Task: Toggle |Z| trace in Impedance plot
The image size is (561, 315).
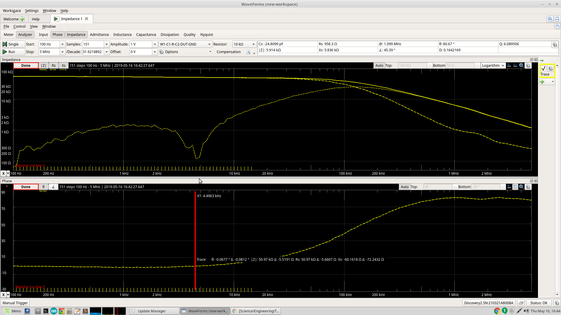Action: pyautogui.click(x=44, y=65)
